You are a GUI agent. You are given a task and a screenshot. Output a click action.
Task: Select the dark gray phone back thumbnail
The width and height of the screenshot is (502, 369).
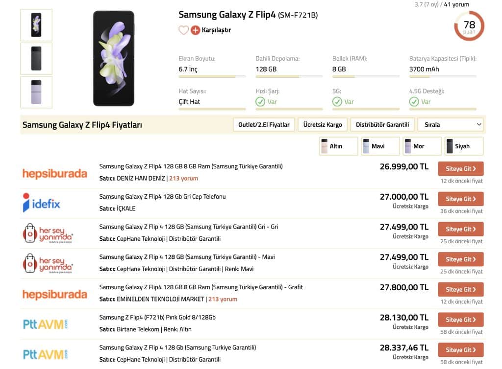(36, 58)
